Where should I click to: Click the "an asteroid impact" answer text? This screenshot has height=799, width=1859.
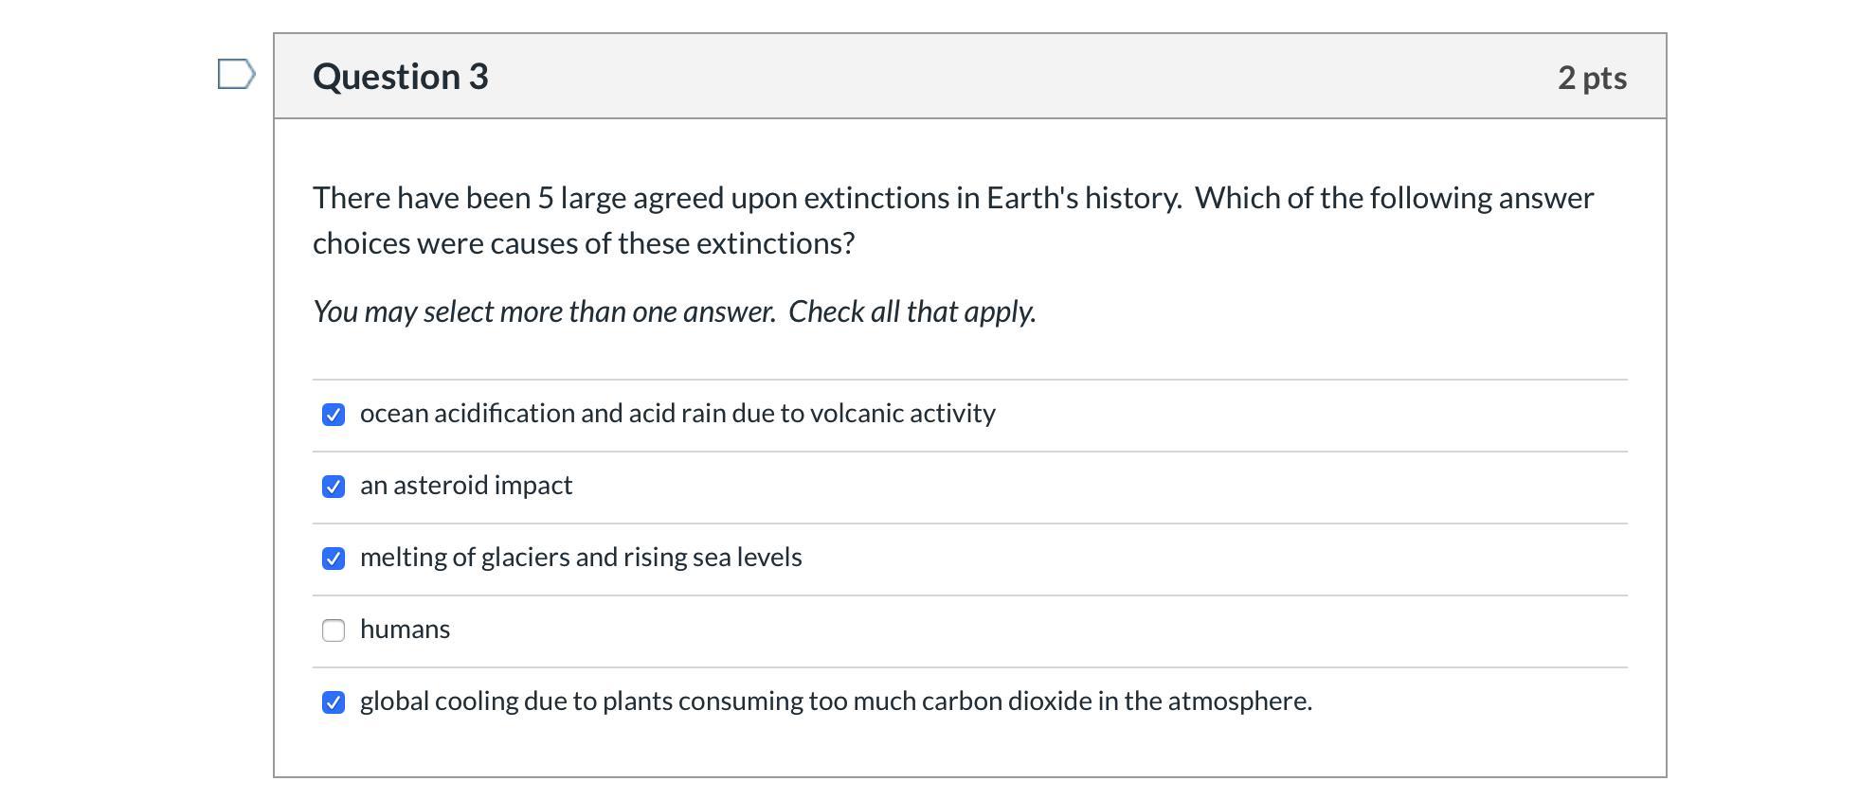click(465, 486)
